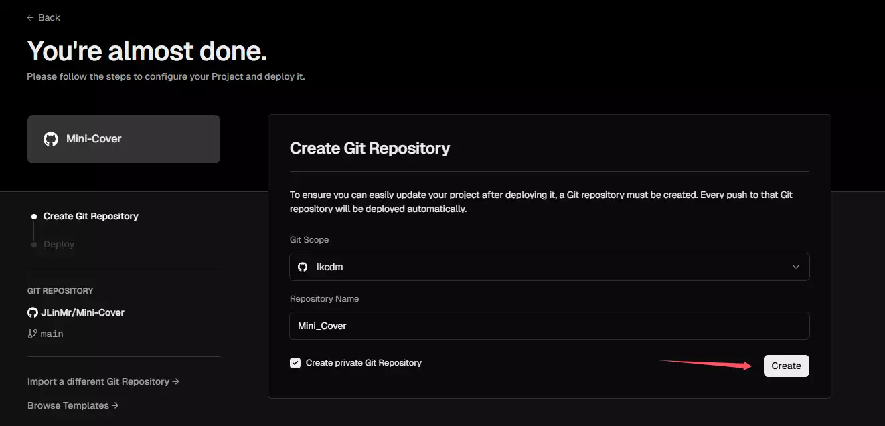Click GitHub icon beside JLinMr/Mini-Cover

[x=32, y=312]
